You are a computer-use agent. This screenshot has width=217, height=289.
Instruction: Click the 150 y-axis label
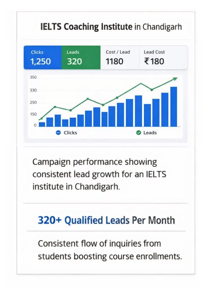click(x=33, y=114)
